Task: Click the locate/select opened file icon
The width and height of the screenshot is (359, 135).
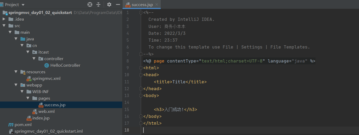Action: pos(90,4)
